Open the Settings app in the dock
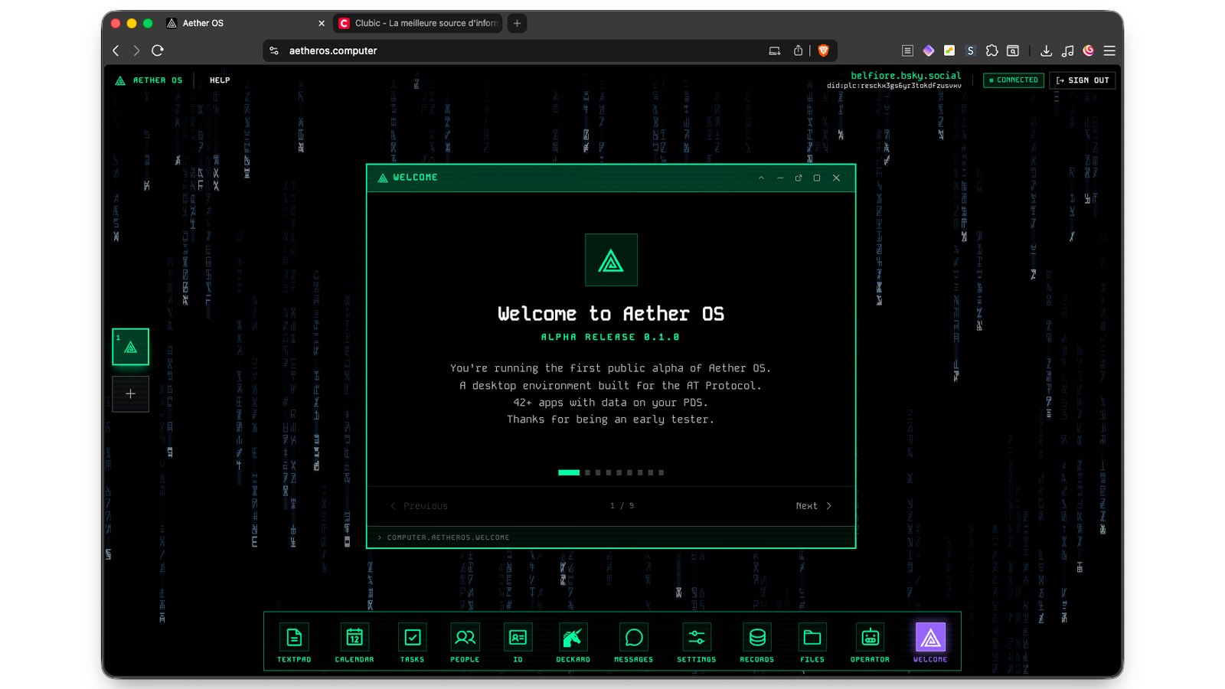The height and width of the screenshot is (689, 1225). click(697, 642)
